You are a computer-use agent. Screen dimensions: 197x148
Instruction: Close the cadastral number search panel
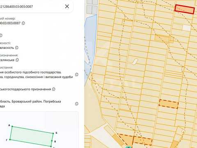(x=67, y=6)
